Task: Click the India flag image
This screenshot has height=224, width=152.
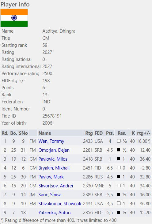Action: tap(14, 18)
